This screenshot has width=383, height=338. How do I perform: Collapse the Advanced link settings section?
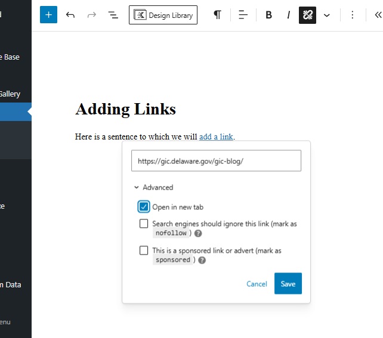coord(154,187)
